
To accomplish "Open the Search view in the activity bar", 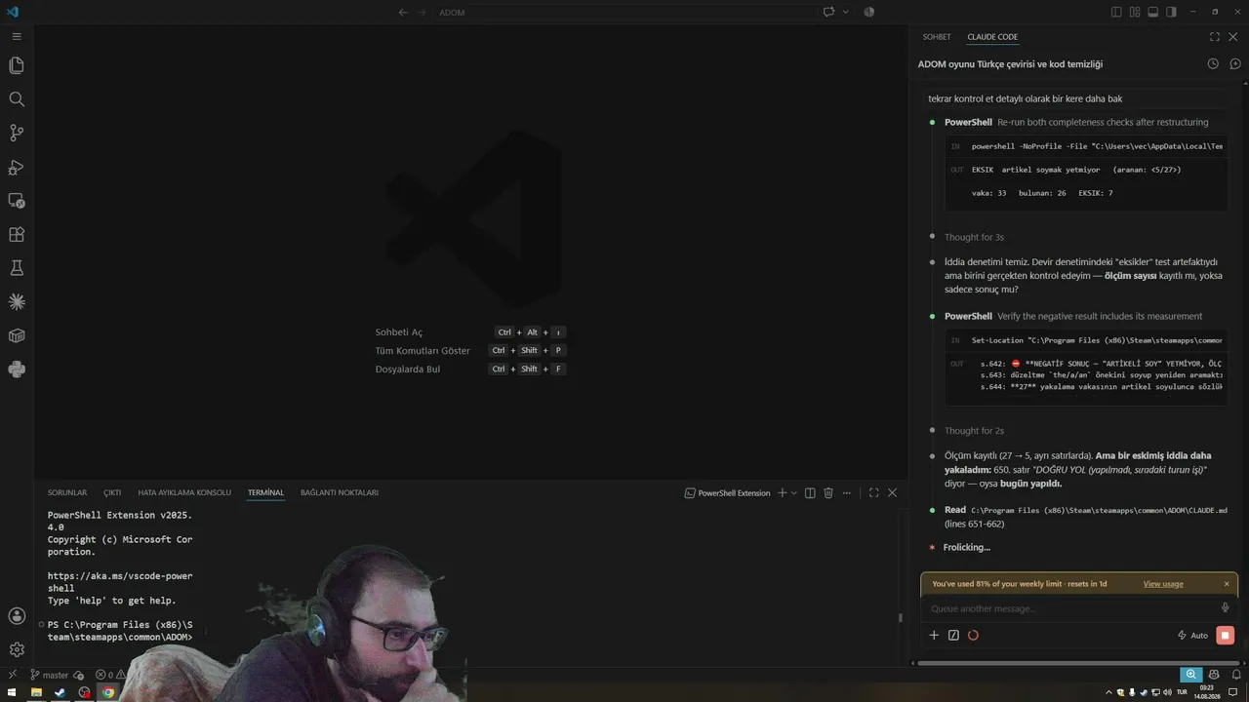I will [x=17, y=99].
